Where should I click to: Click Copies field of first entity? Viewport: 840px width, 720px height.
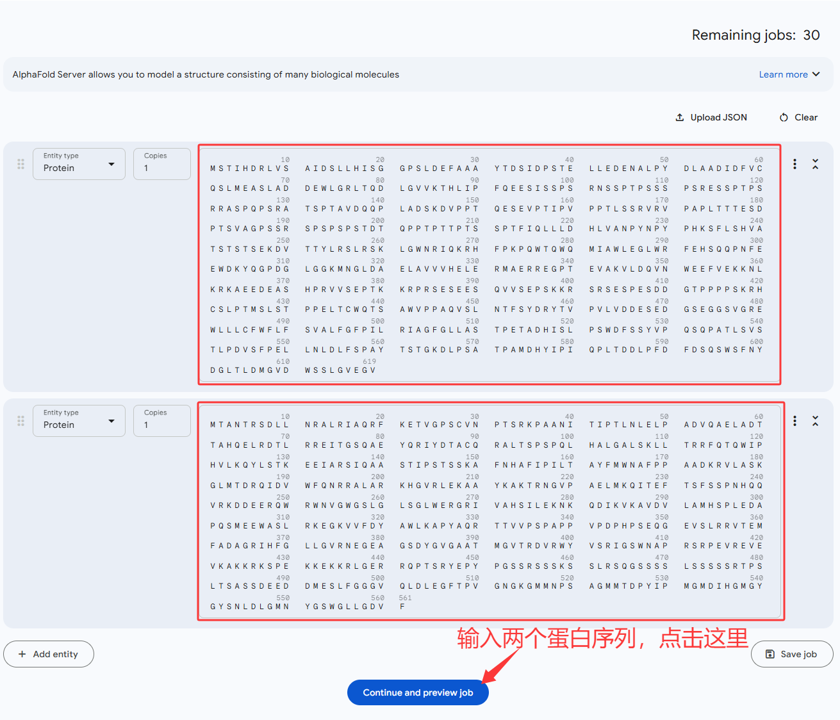click(x=161, y=164)
